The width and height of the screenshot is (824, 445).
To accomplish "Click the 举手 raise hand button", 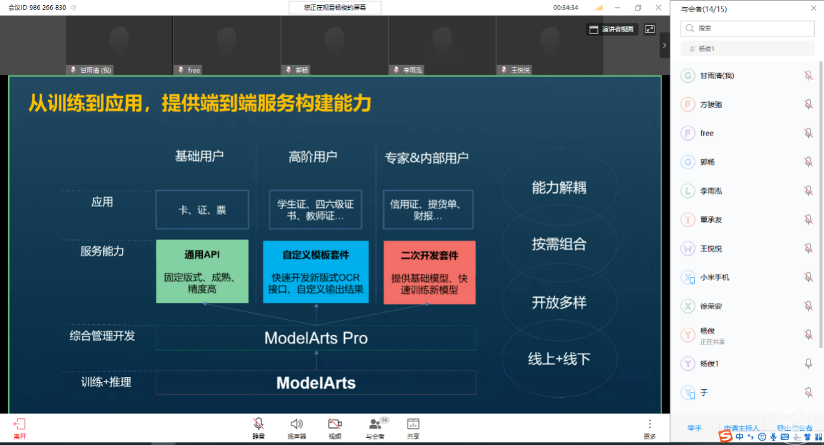I will pos(695,428).
